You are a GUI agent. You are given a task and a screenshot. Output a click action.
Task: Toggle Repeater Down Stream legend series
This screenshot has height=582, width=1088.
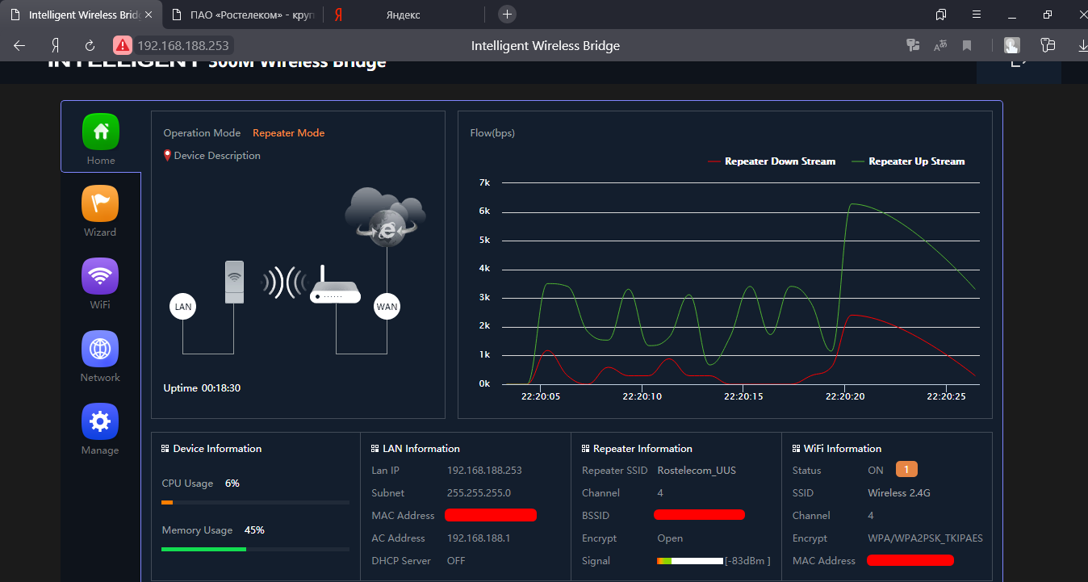click(772, 161)
